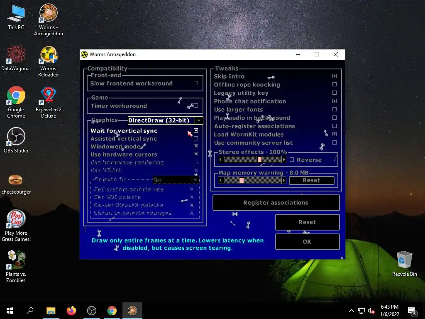Image resolution: width=425 pixels, height=319 pixels.
Task: Switch to Chrome in taskbar
Action: pos(112,311)
